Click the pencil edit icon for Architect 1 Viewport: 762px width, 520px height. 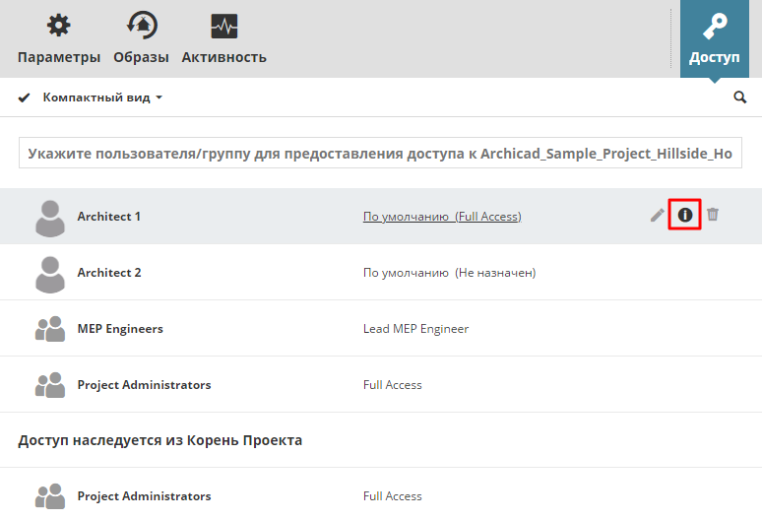tap(658, 215)
